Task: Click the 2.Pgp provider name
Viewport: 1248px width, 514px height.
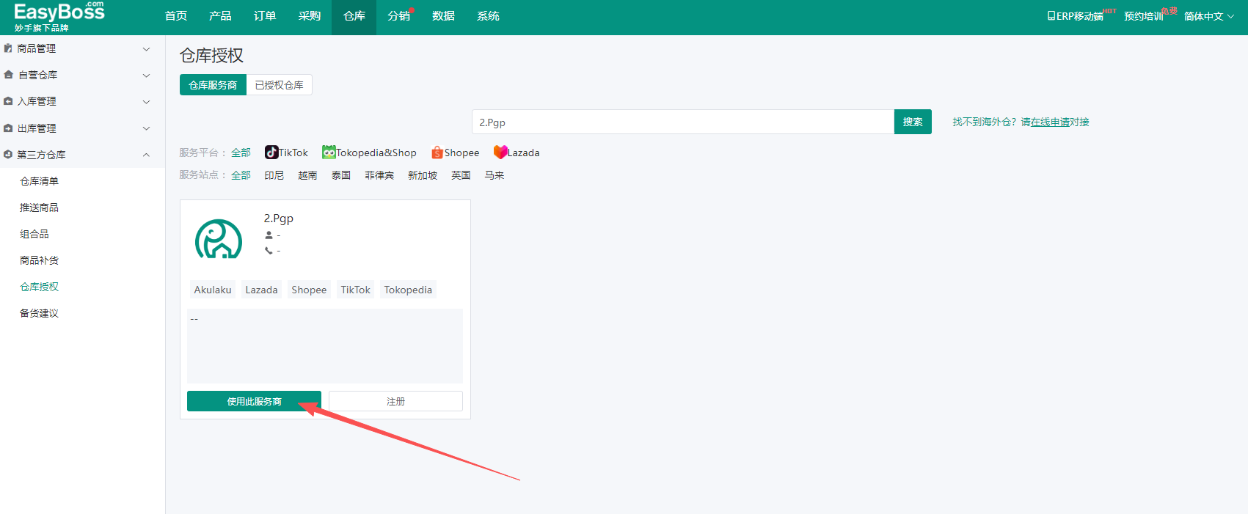Action: click(x=279, y=219)
